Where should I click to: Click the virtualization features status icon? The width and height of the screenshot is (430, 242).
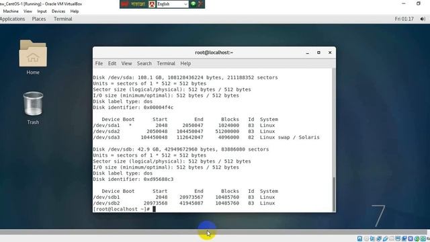click(x=411, y=239)
